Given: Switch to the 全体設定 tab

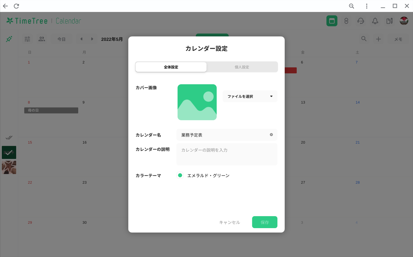Looking at the screenshot, I should [x=171, y=67].
